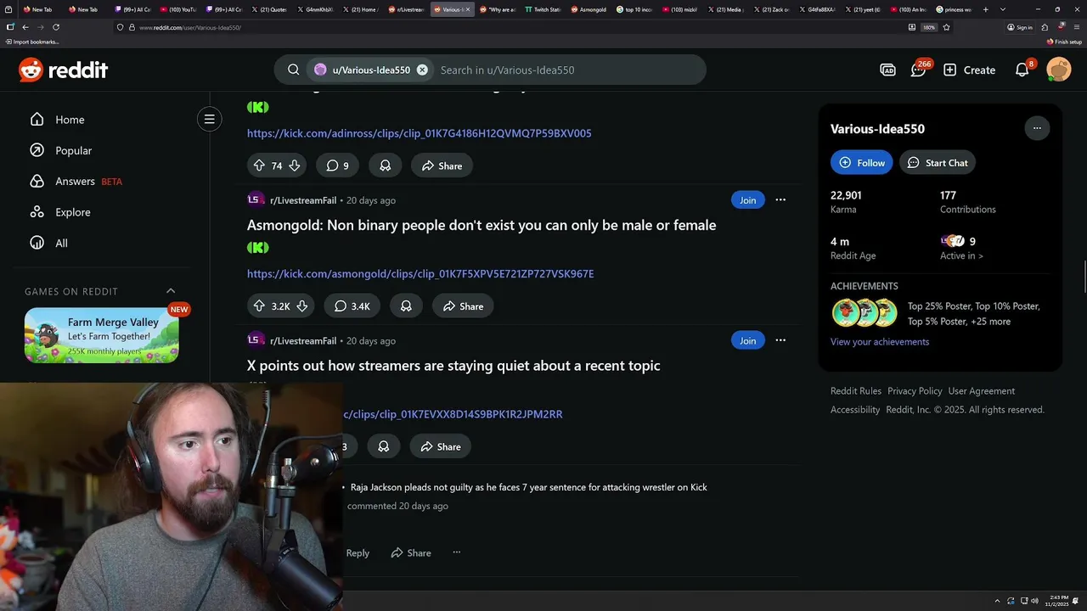Share the Raja Jackson comment
Image resolution: width=1087 pixels, height=611 pixels.
411,553
